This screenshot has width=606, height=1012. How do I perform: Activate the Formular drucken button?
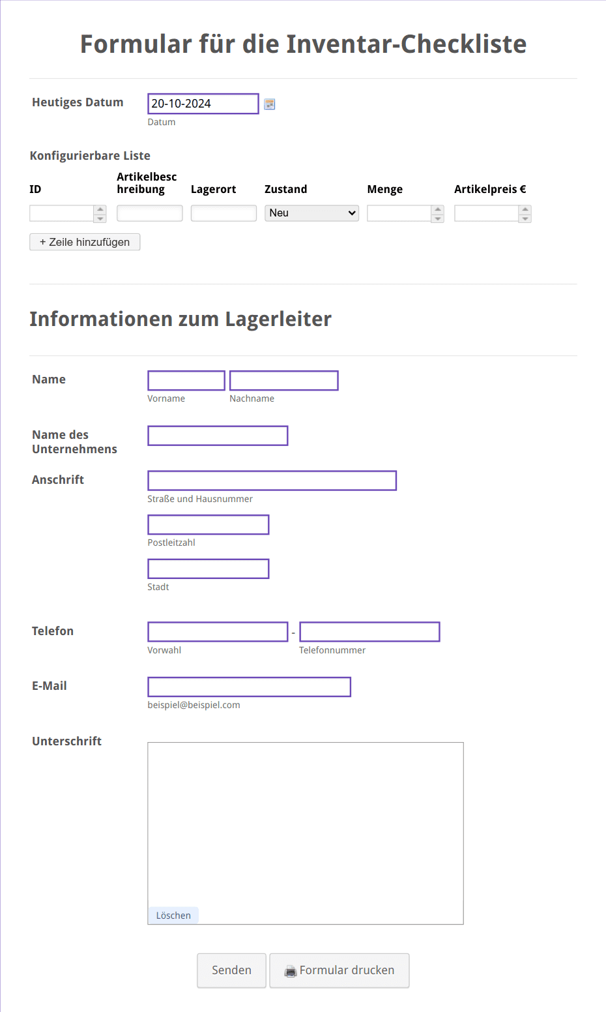(339, 970)
